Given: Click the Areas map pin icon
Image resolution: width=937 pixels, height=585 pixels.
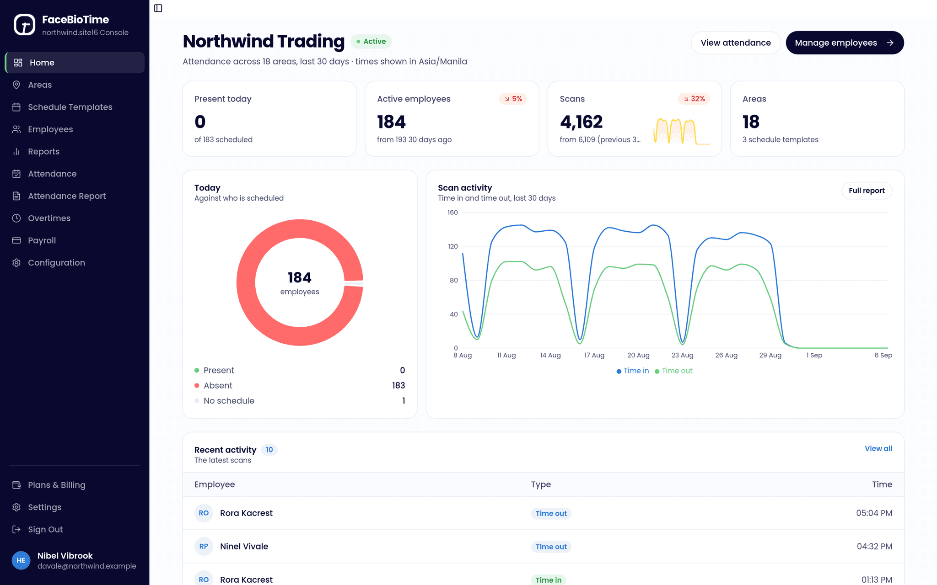Looking at the screenshot, I should pyautogui.click(x=16, y=85).
